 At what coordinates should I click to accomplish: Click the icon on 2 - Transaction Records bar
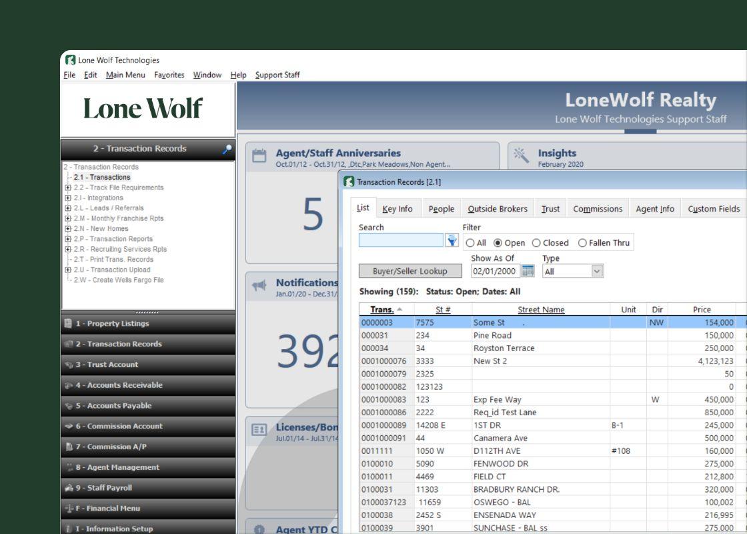click(68, 344)
